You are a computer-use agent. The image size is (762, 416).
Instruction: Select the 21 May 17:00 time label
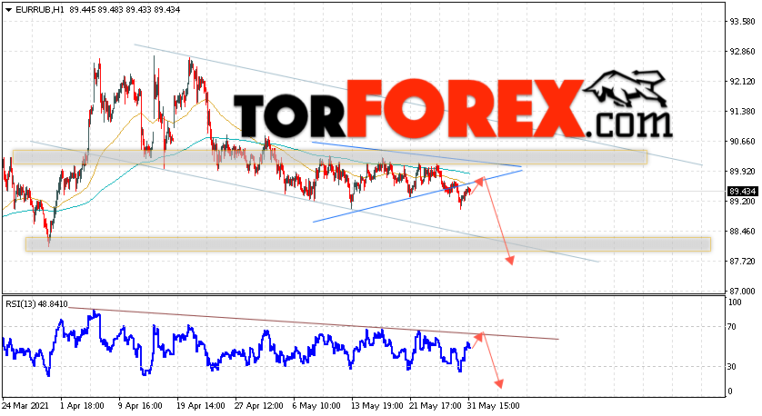point(436,406)
